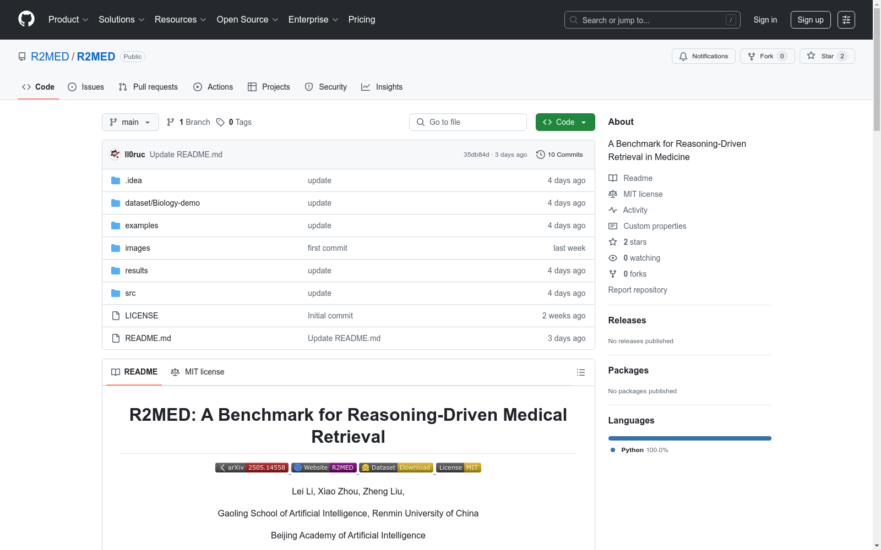The height and width of the screenshot is (550, 881).
Task: Click the Sign in link
Action: coord(765,20)
